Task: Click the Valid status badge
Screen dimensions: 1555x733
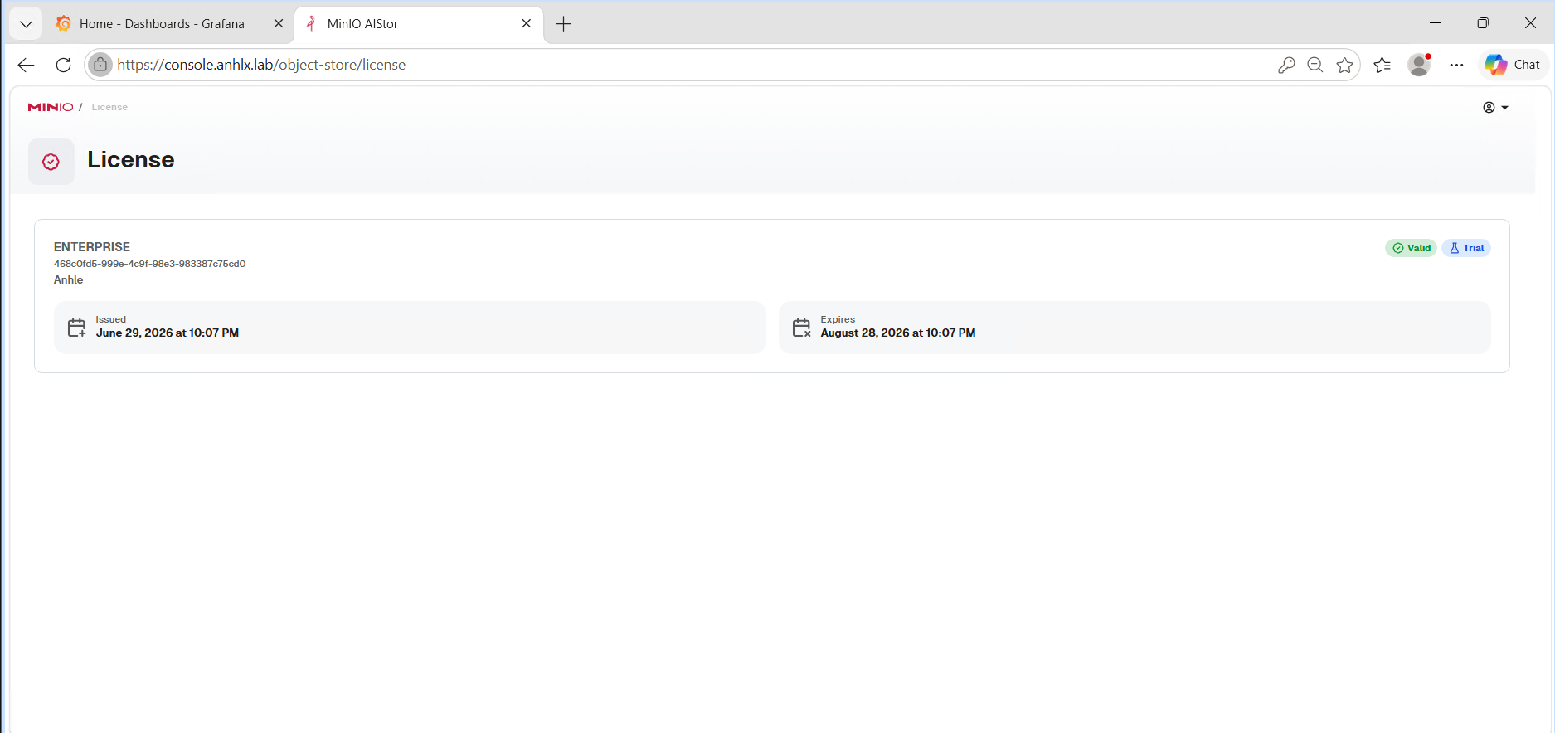Action: pos(1411,248)
